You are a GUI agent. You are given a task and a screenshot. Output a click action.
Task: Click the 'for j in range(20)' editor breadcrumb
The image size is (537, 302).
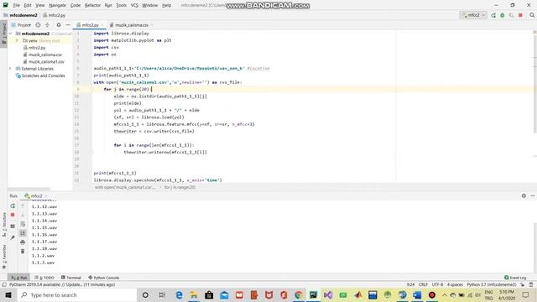pyautogui.click(x=180, y=187)
